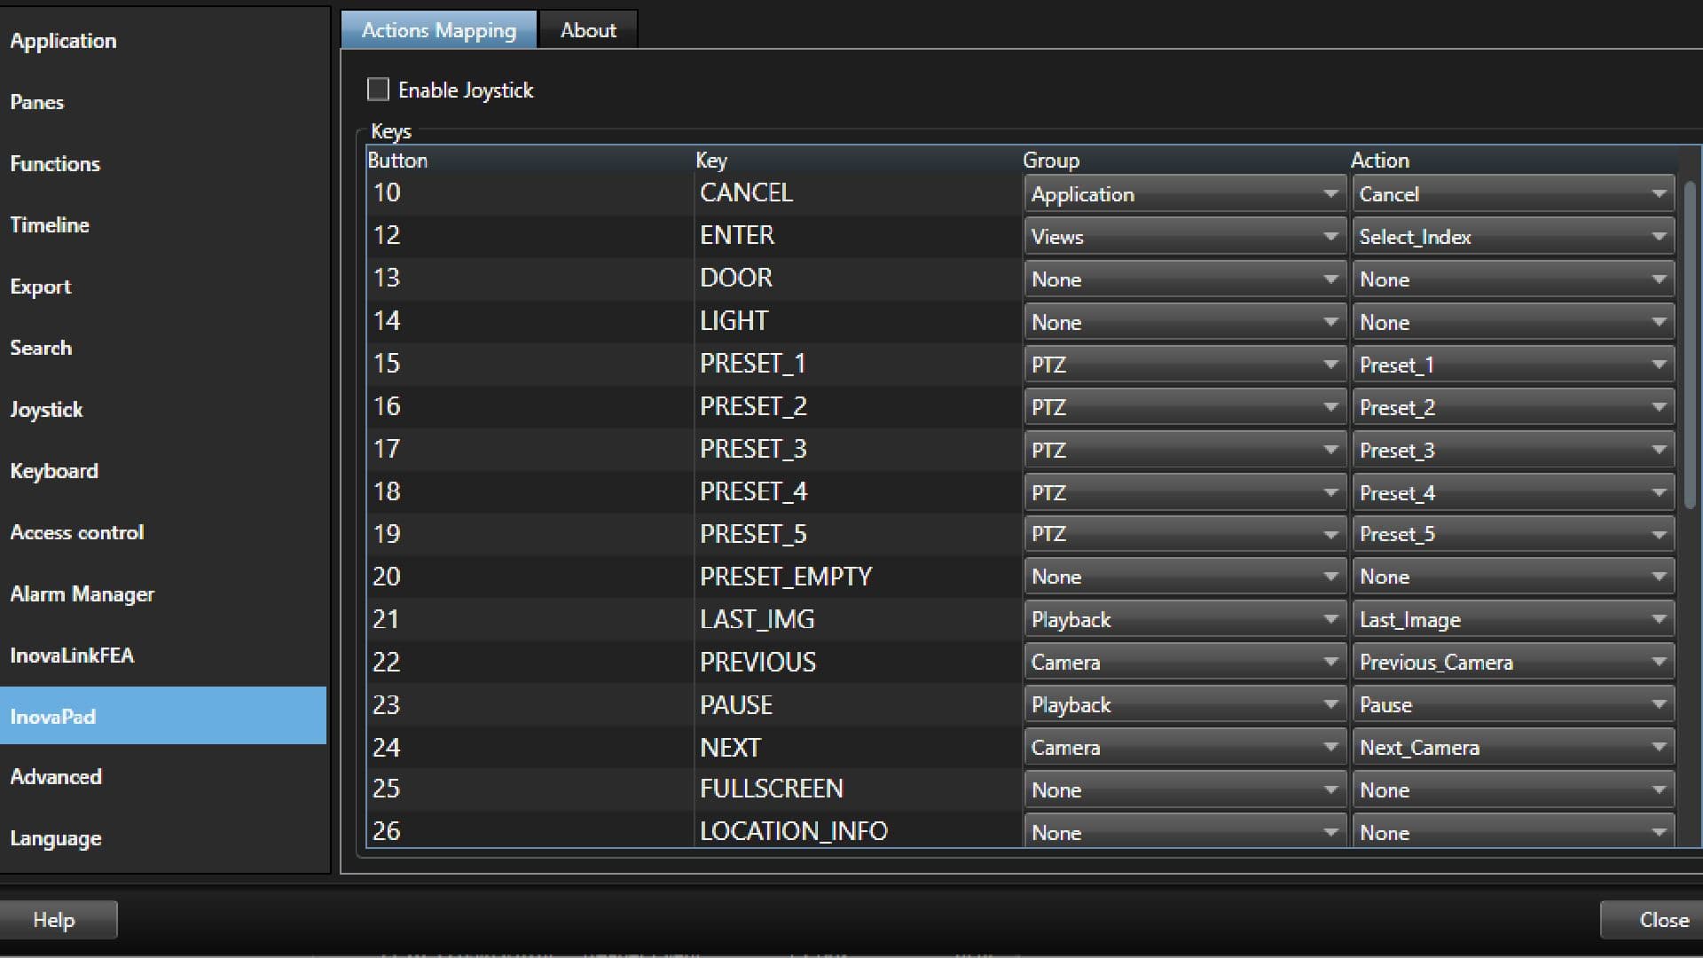Select the InovaLinkFEA sidebar item
This screenshot has width=1703, height=958.
point(72,656)
